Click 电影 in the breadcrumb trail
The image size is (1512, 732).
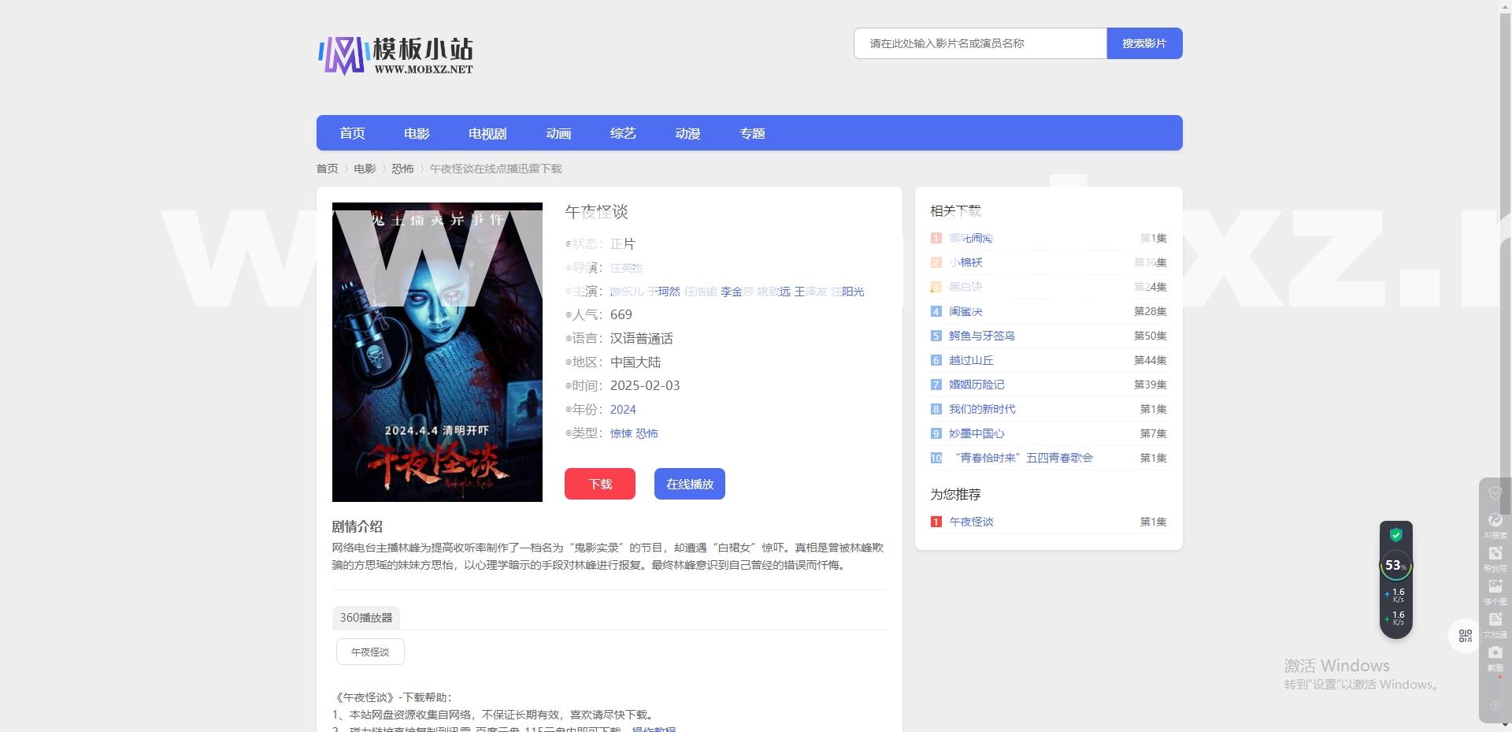point(365,169)
